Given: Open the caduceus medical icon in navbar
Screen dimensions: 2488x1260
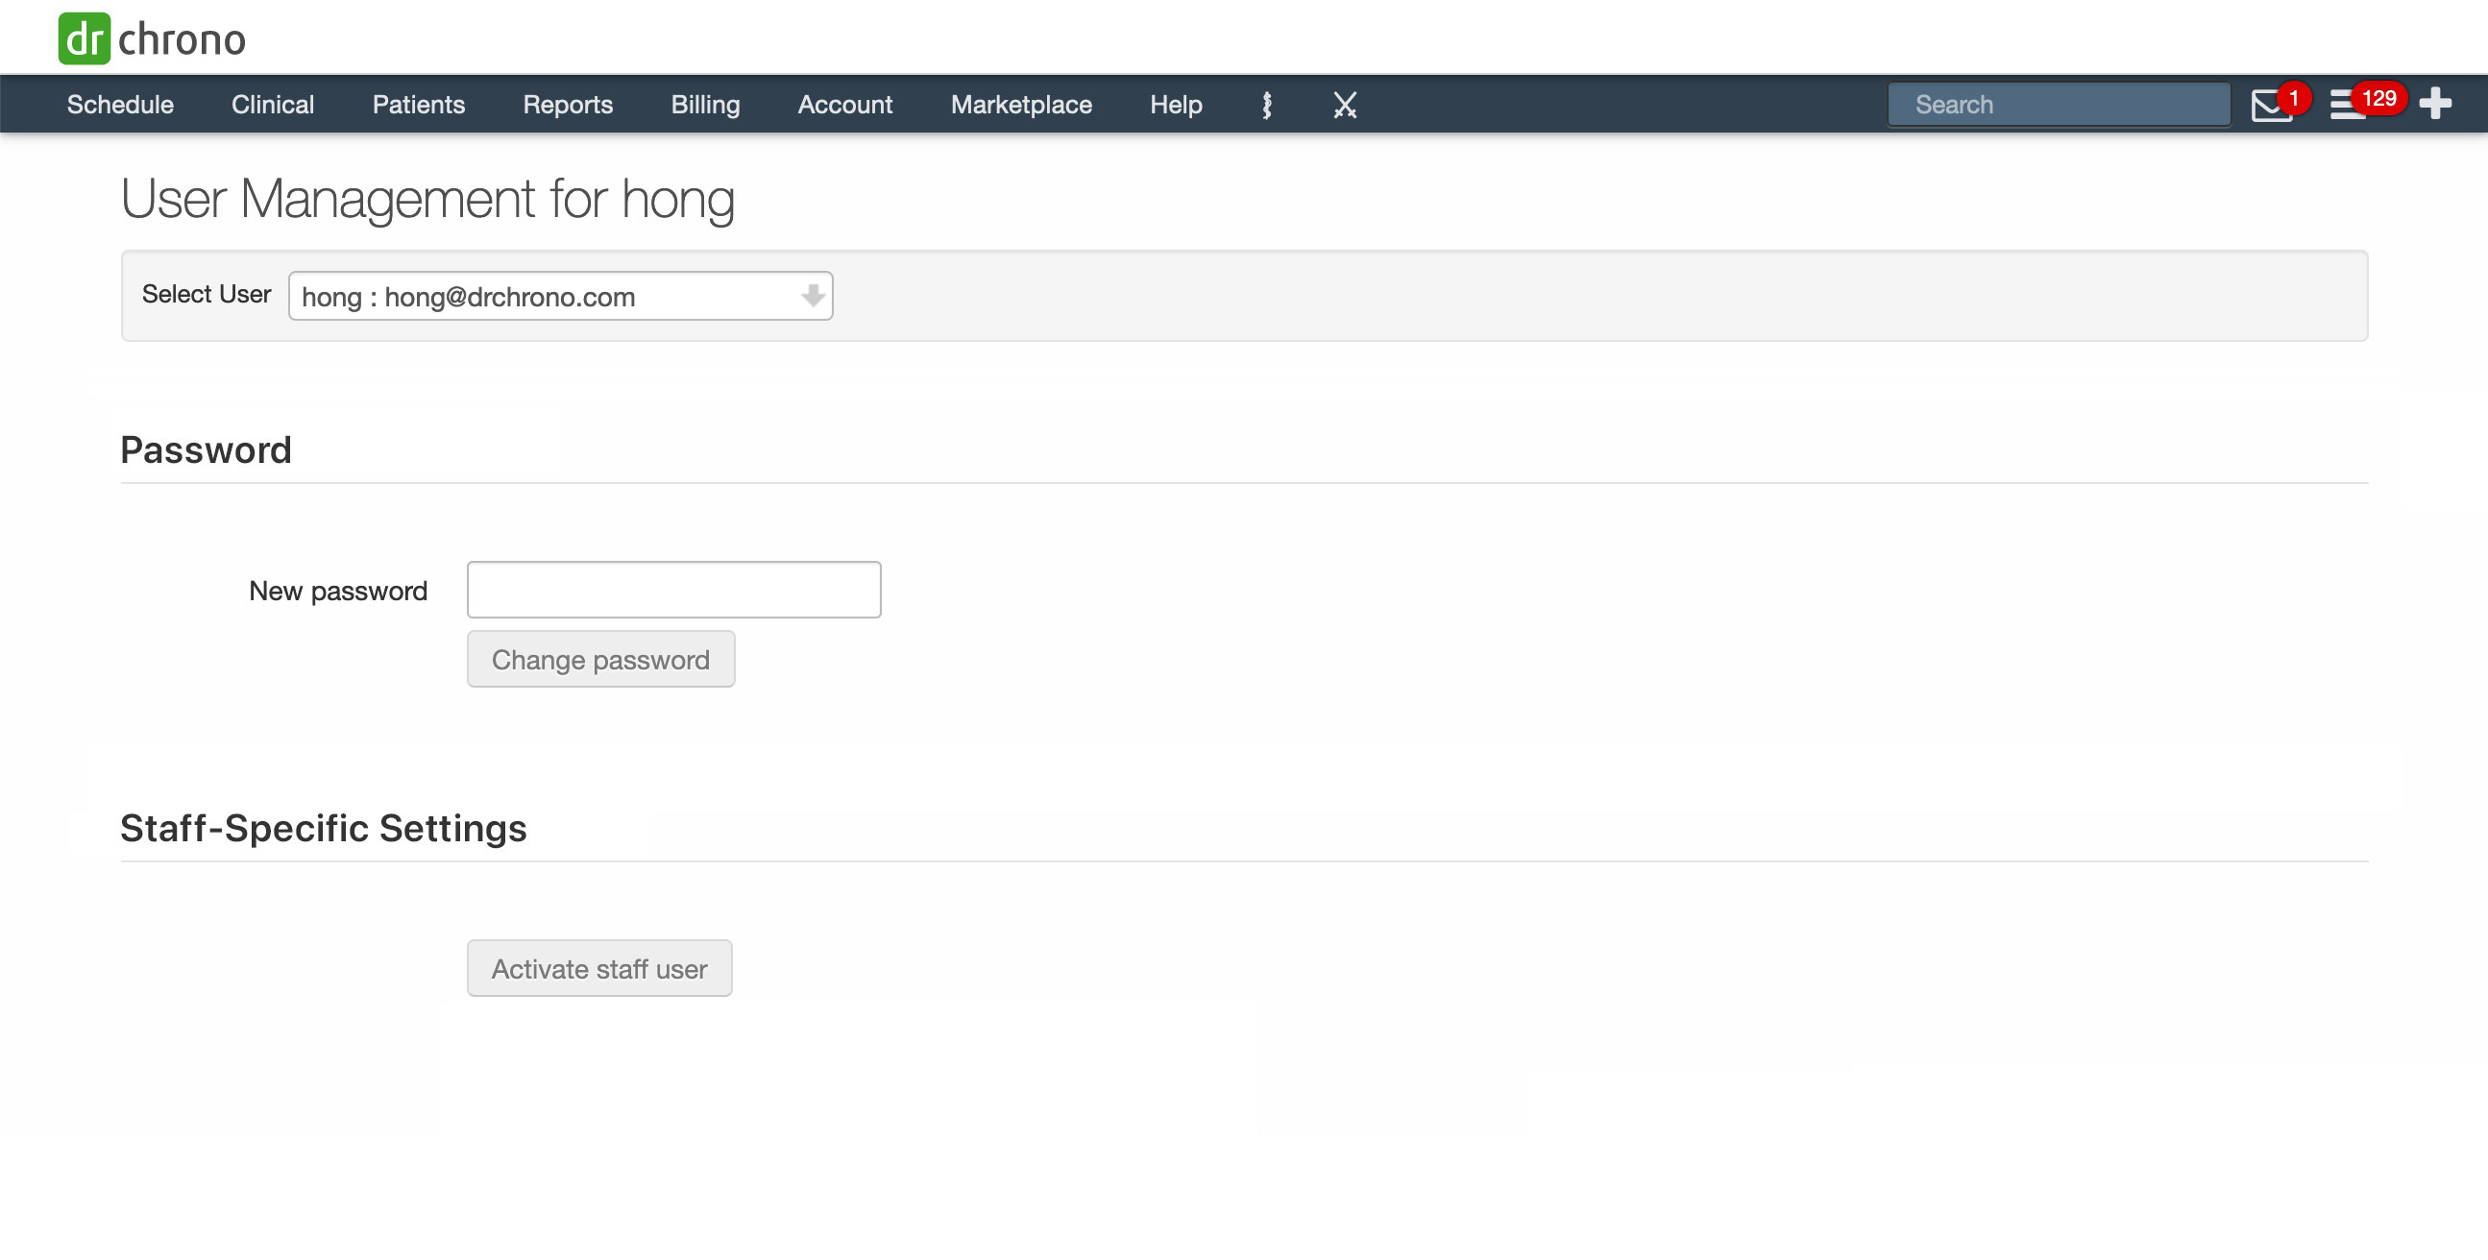Looking at the screenshot, I should (x=1266, y=105).
